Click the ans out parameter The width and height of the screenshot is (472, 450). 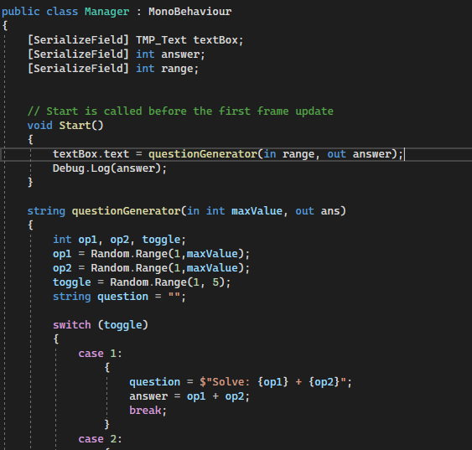[330, 211]
